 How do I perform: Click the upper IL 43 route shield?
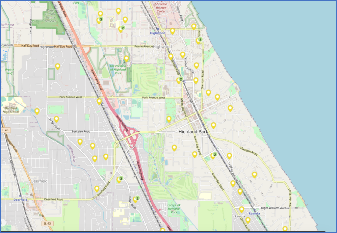coord(5,130)
